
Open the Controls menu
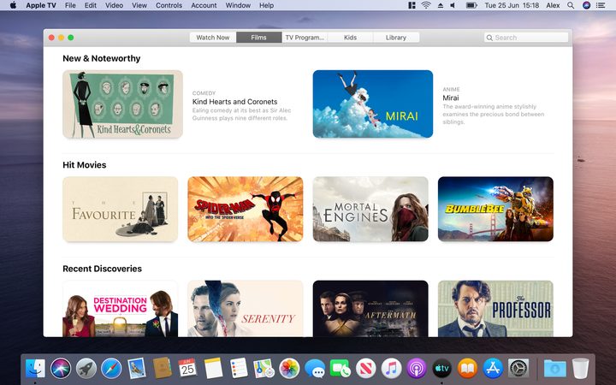click(x=169, y=5)
